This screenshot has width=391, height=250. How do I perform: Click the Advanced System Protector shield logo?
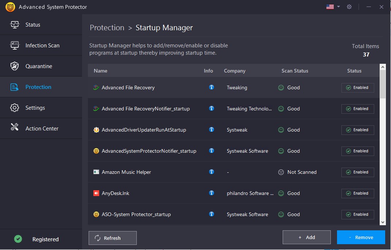(10, 7)
